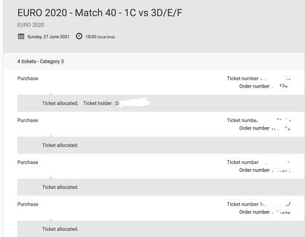Click the EURO 2020 Match 40 title
Screen dimensions: 305x237
[100, 13]
